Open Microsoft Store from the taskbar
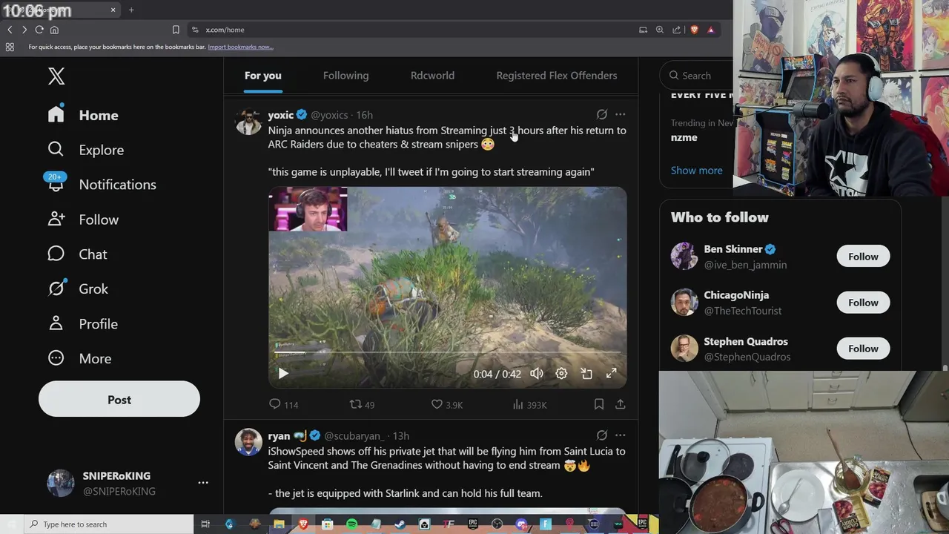The image size is (949, 534). 327,524
